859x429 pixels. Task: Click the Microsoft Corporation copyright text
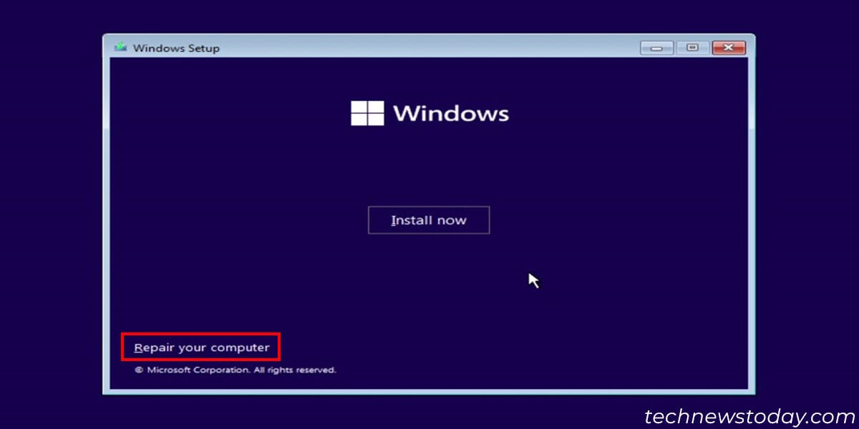point(235,370)
